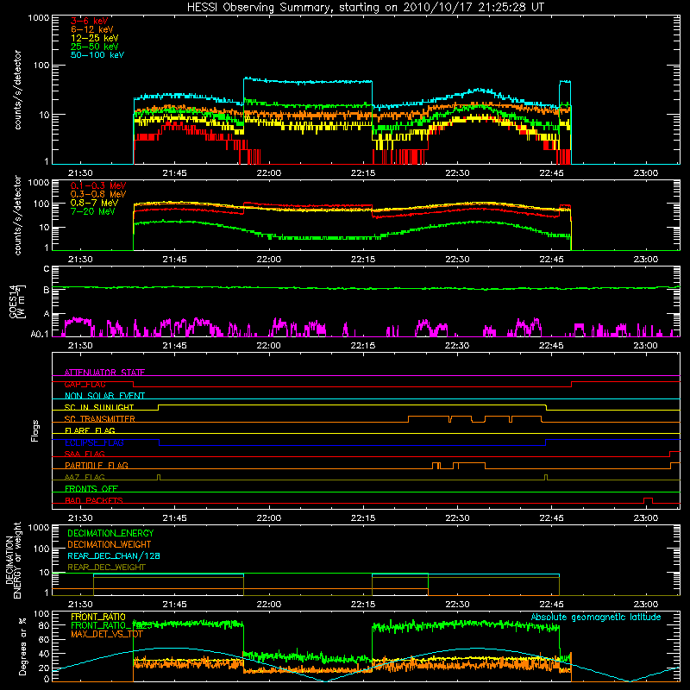Click the Absolute geomagnetic latitude label
This screenshot has height=690, width=690.
point(596,617)
